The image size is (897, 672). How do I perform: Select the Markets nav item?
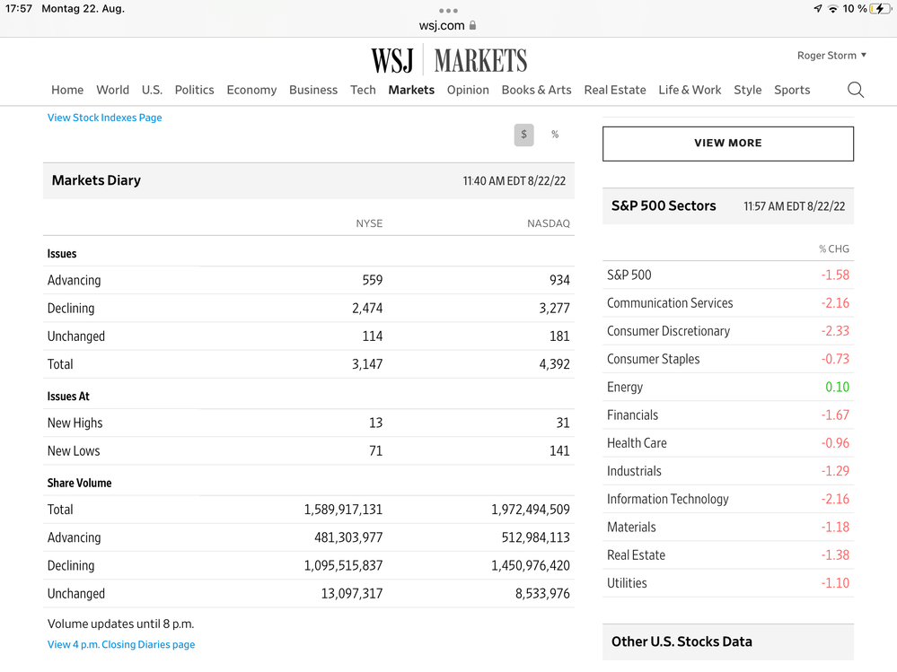tap(411, 90)
